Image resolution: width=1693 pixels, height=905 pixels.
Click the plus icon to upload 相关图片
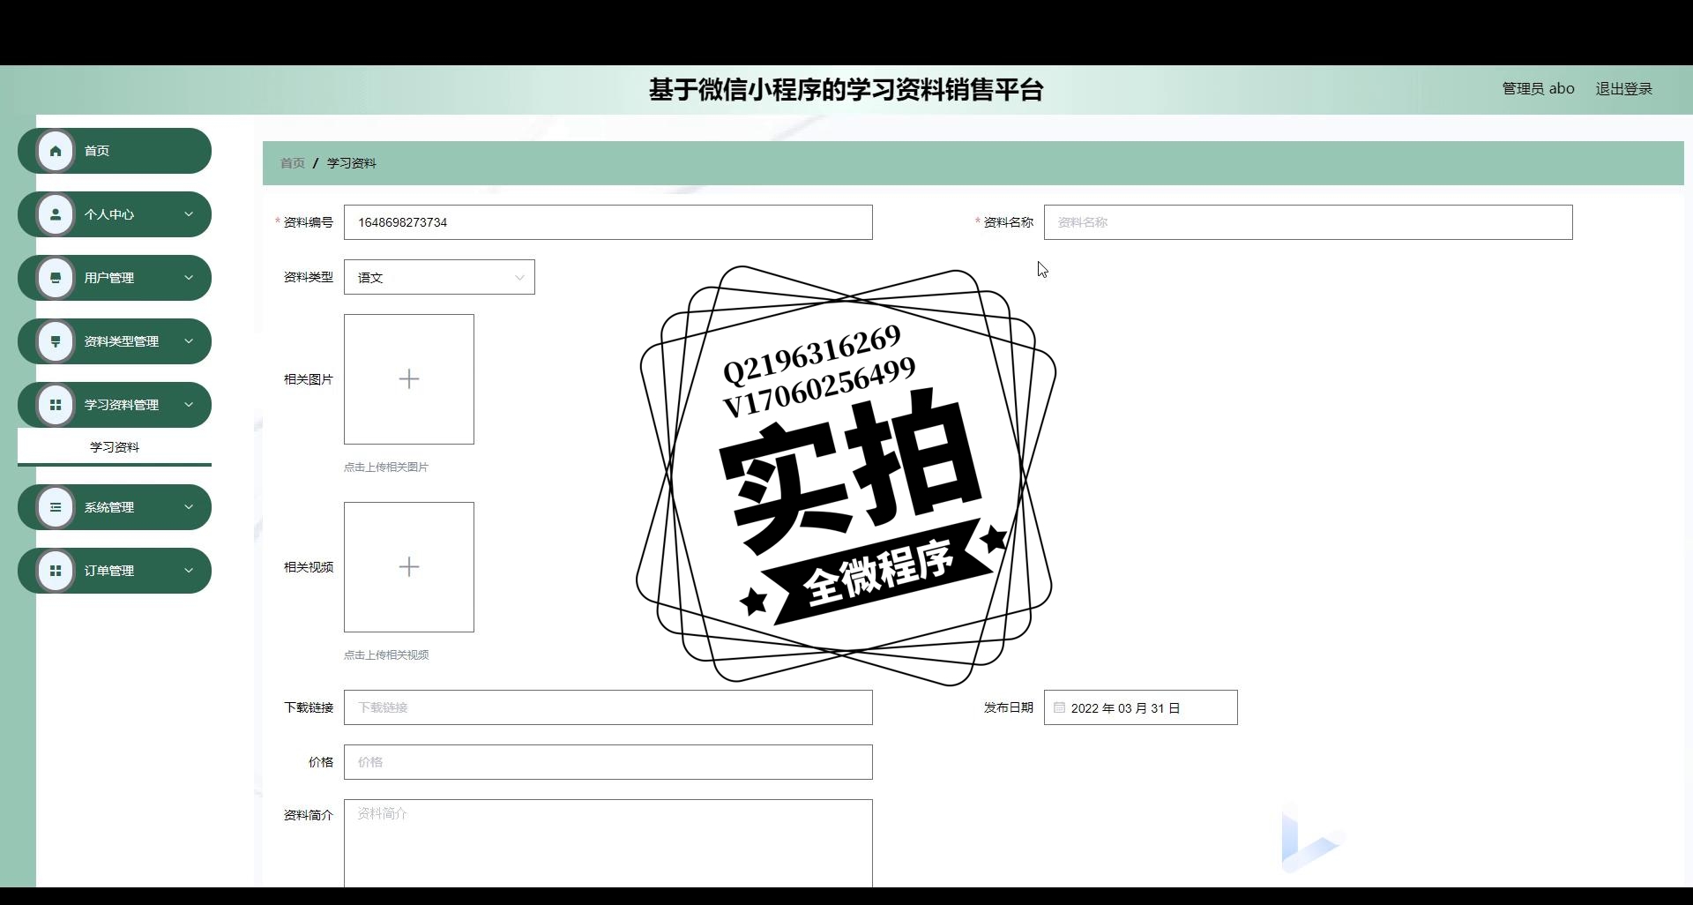click(x=409, y=379)
